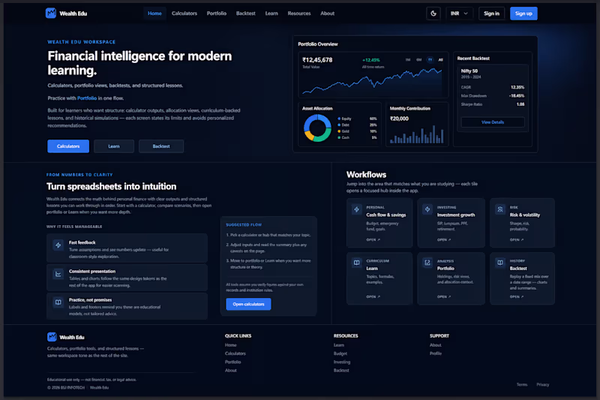This screenshot has height=400, width=600.
Task: Click the Portfolio analysis icon
Action: (427, 263)
